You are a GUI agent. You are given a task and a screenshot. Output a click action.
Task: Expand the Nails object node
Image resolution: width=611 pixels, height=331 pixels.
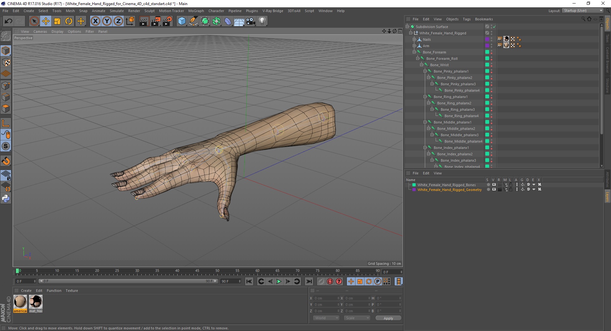tap(414, 39)
